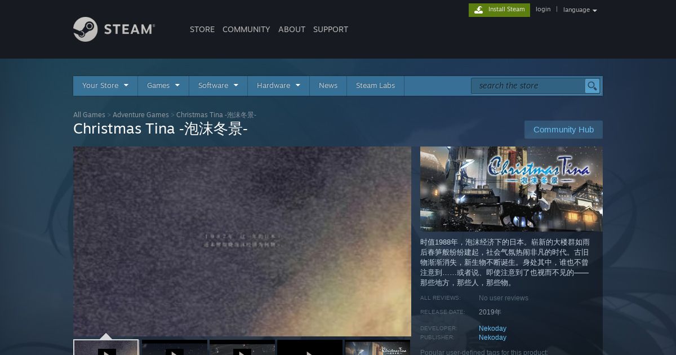The height and width of the screenshot is (355, 676).
Task: Expand the Games dropdown
Action: [x=163, y=86]
